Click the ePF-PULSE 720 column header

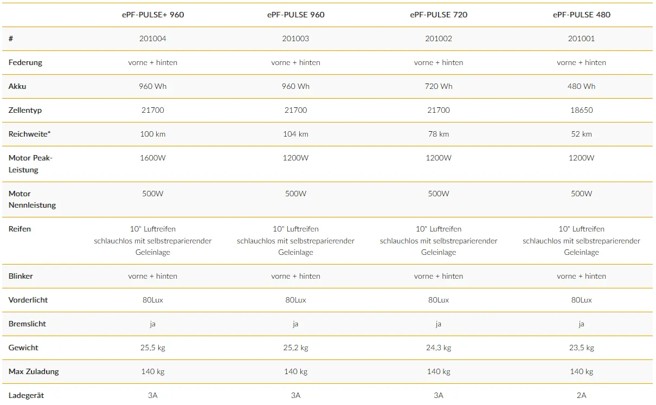tap(439, 15)
